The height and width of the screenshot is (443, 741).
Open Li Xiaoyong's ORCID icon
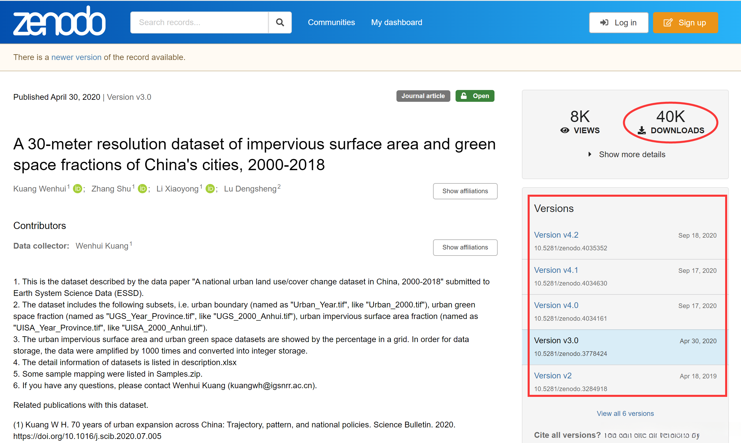pyautogui.click(x=210, y=189)
